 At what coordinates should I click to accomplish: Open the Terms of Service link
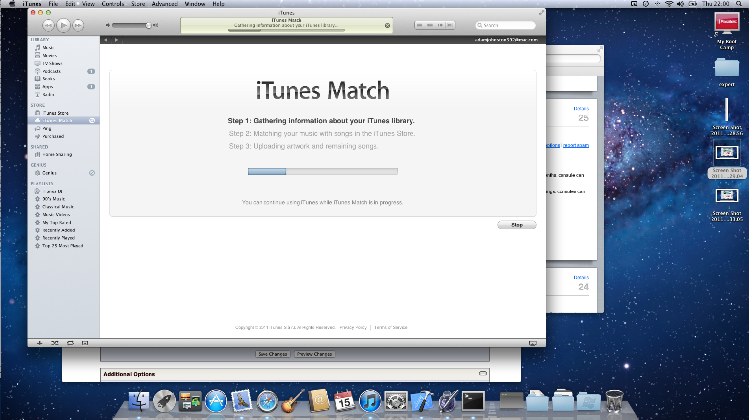coord(391,327)
